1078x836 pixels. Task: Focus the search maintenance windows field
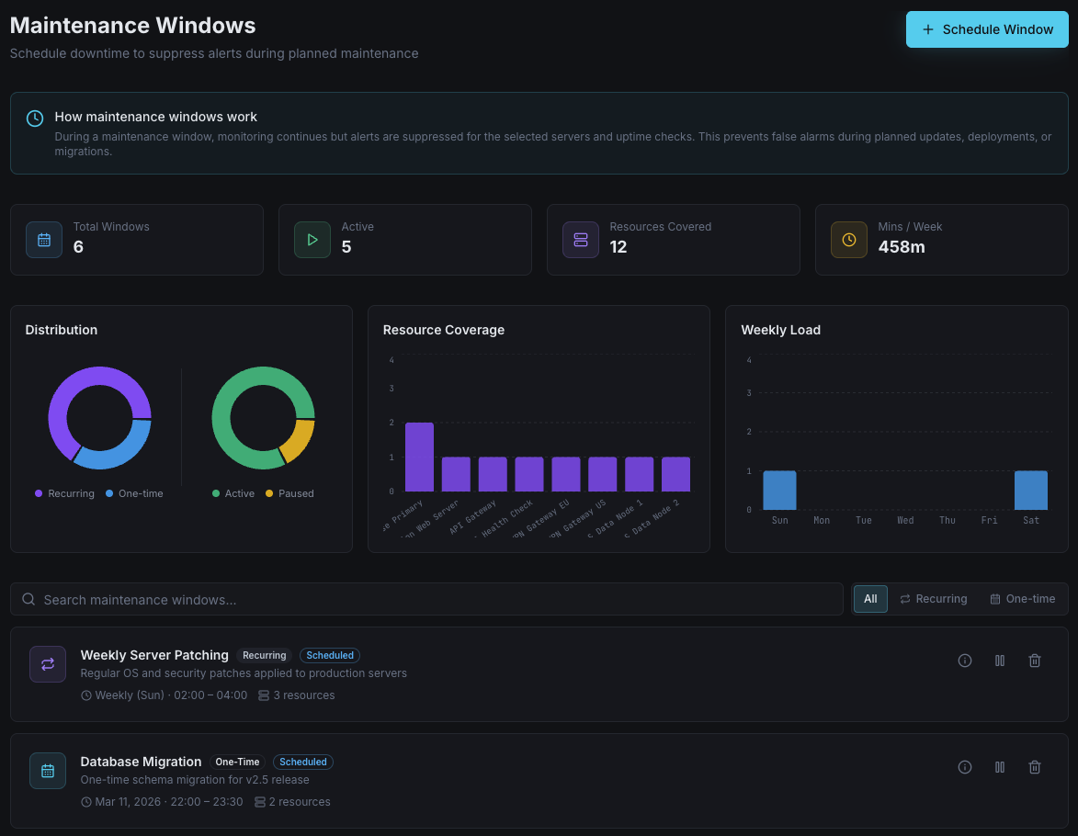pyautogui.click(x=426, y=599)
